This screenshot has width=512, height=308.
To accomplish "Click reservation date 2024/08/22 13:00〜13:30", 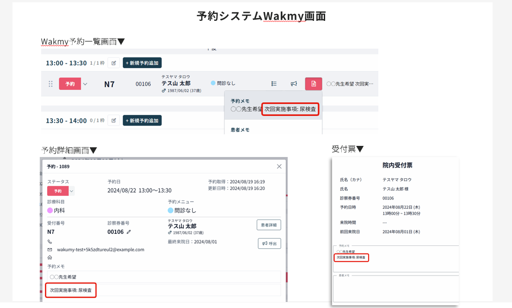I will coord(139,190).
